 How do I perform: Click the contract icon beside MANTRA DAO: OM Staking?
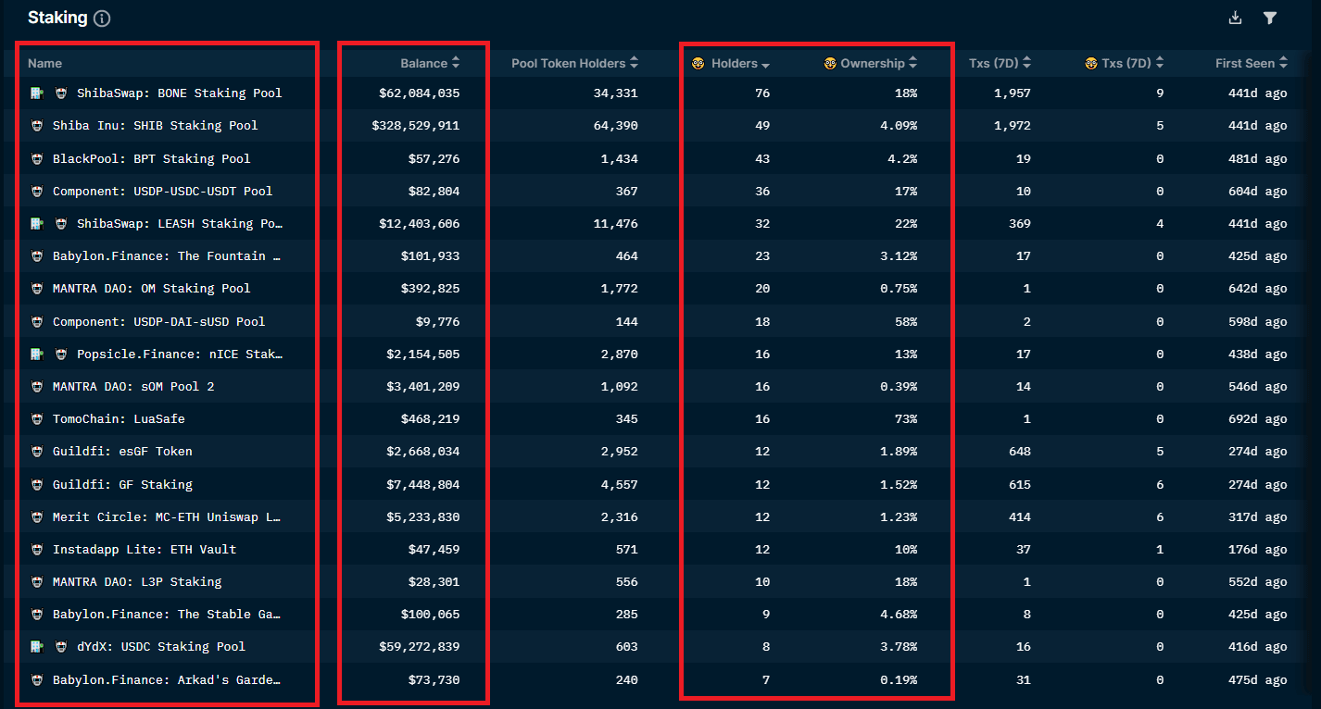(x=37, y=289)
